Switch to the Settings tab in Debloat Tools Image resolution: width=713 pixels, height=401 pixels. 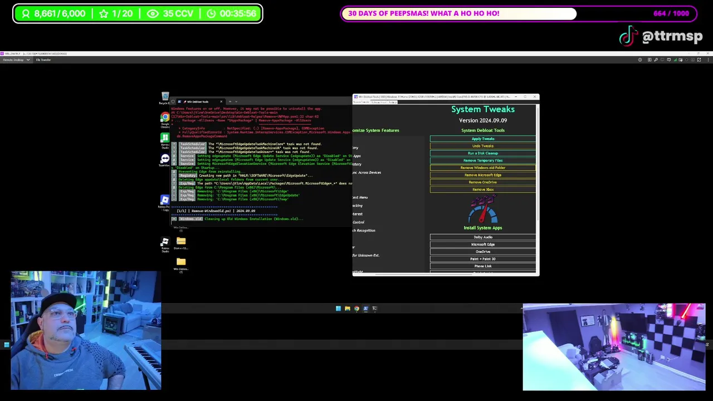pos(393,102)
